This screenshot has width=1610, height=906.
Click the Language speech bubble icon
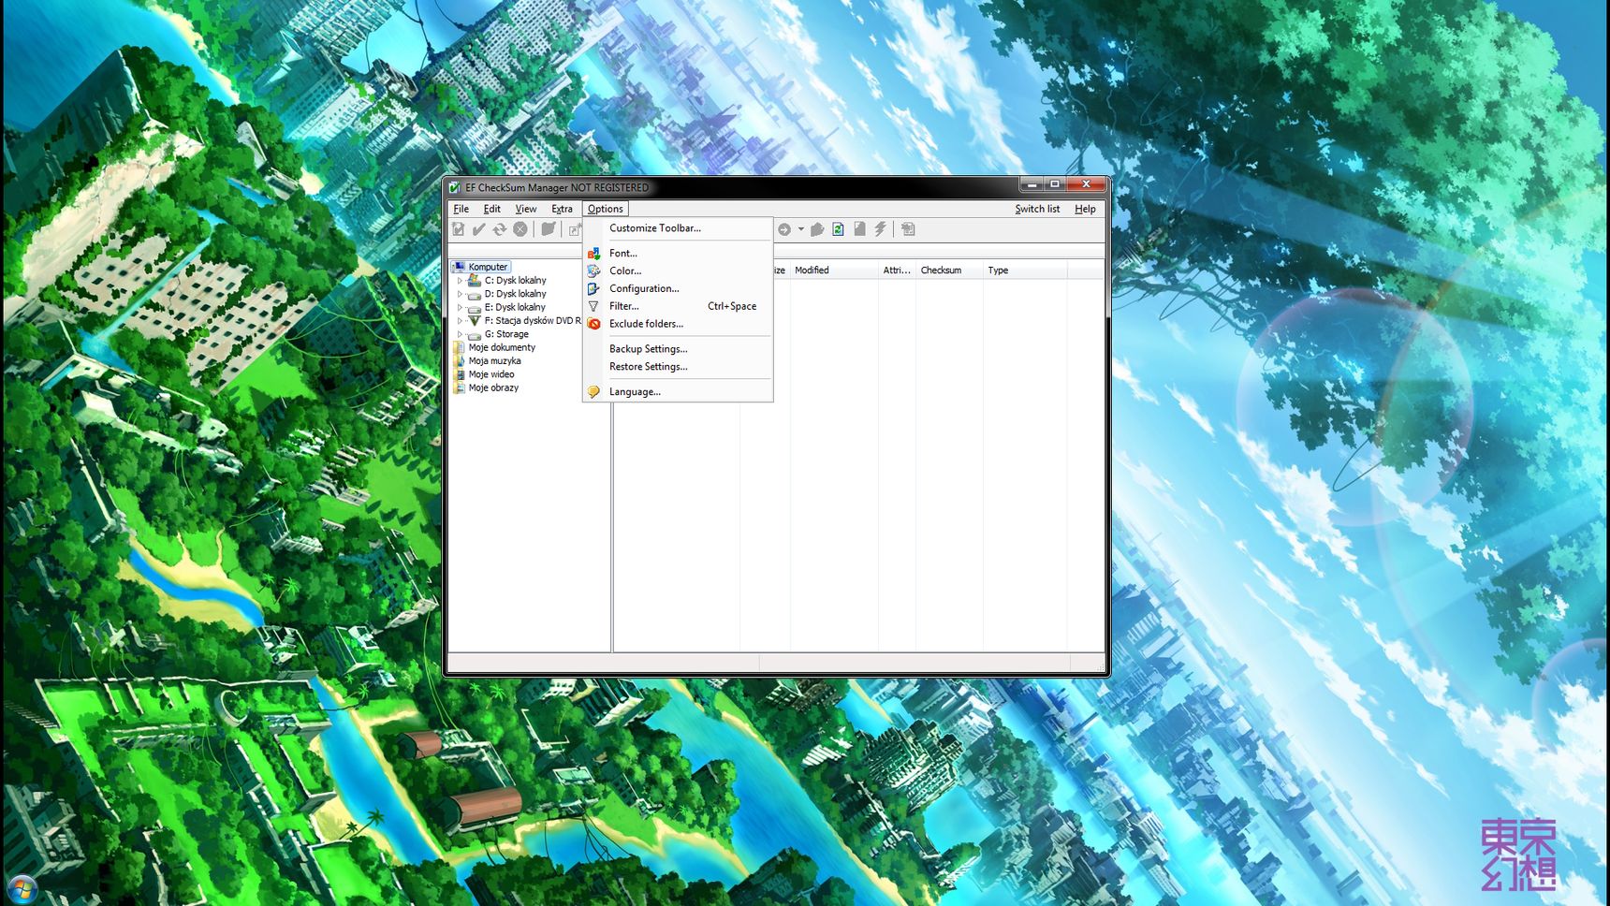pos(593,392)
